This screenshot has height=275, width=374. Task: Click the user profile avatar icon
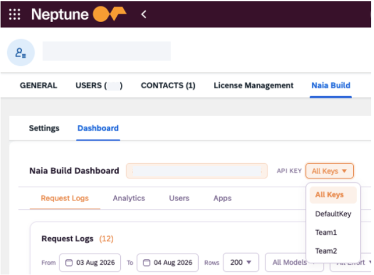coord(21,53)
